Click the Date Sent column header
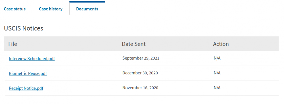This screenshot has height=104, width=284. [x=134, y=44]
